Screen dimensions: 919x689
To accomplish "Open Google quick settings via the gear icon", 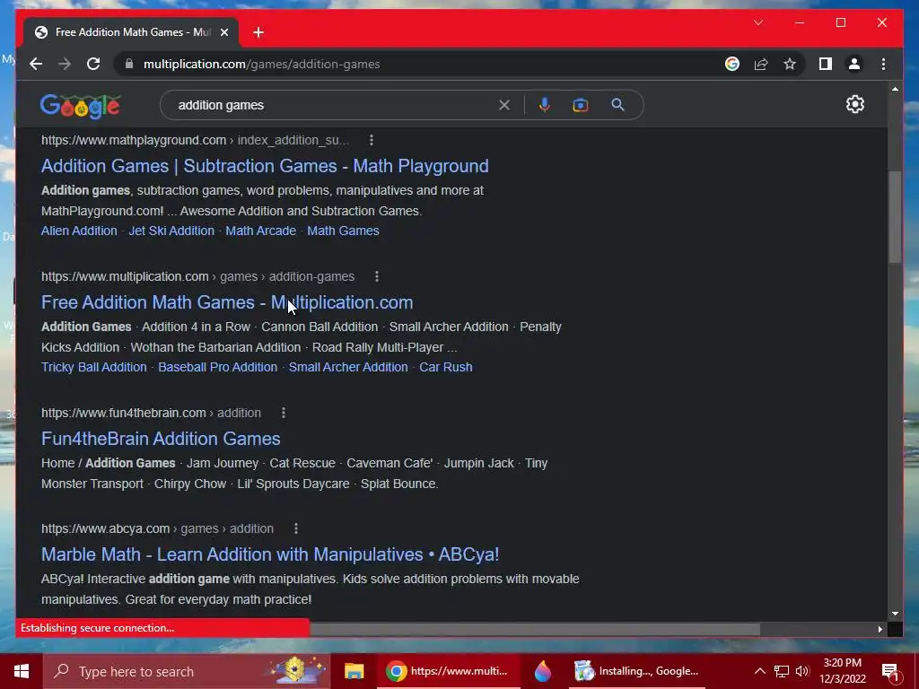I will pyautogui.click(x=855, y=104).
